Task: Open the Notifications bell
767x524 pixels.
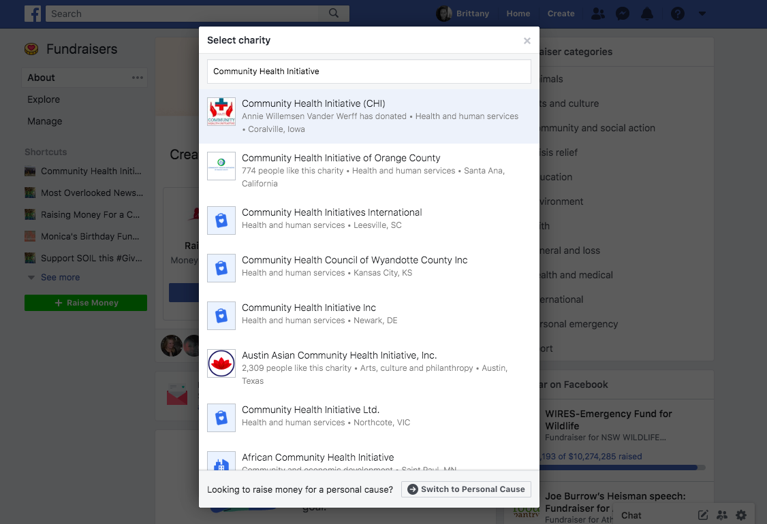Action: point(647,14)
